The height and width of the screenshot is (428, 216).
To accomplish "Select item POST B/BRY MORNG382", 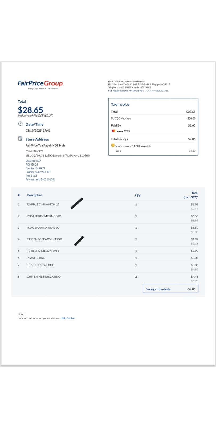I will tap(44, 216).
